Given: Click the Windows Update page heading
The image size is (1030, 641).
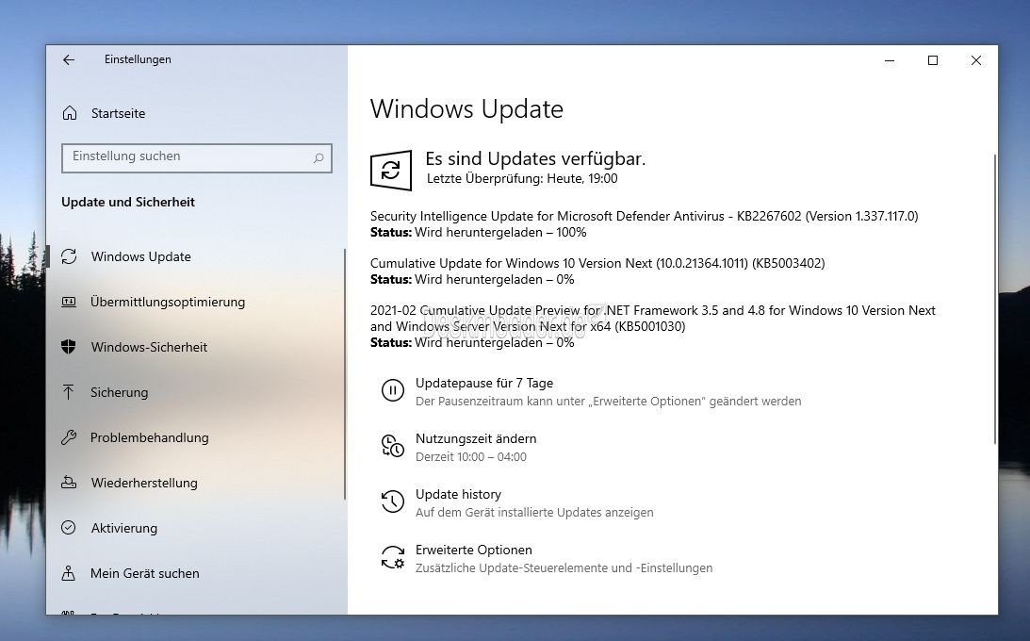Looking at the screenshot, I should pos(466,109).
